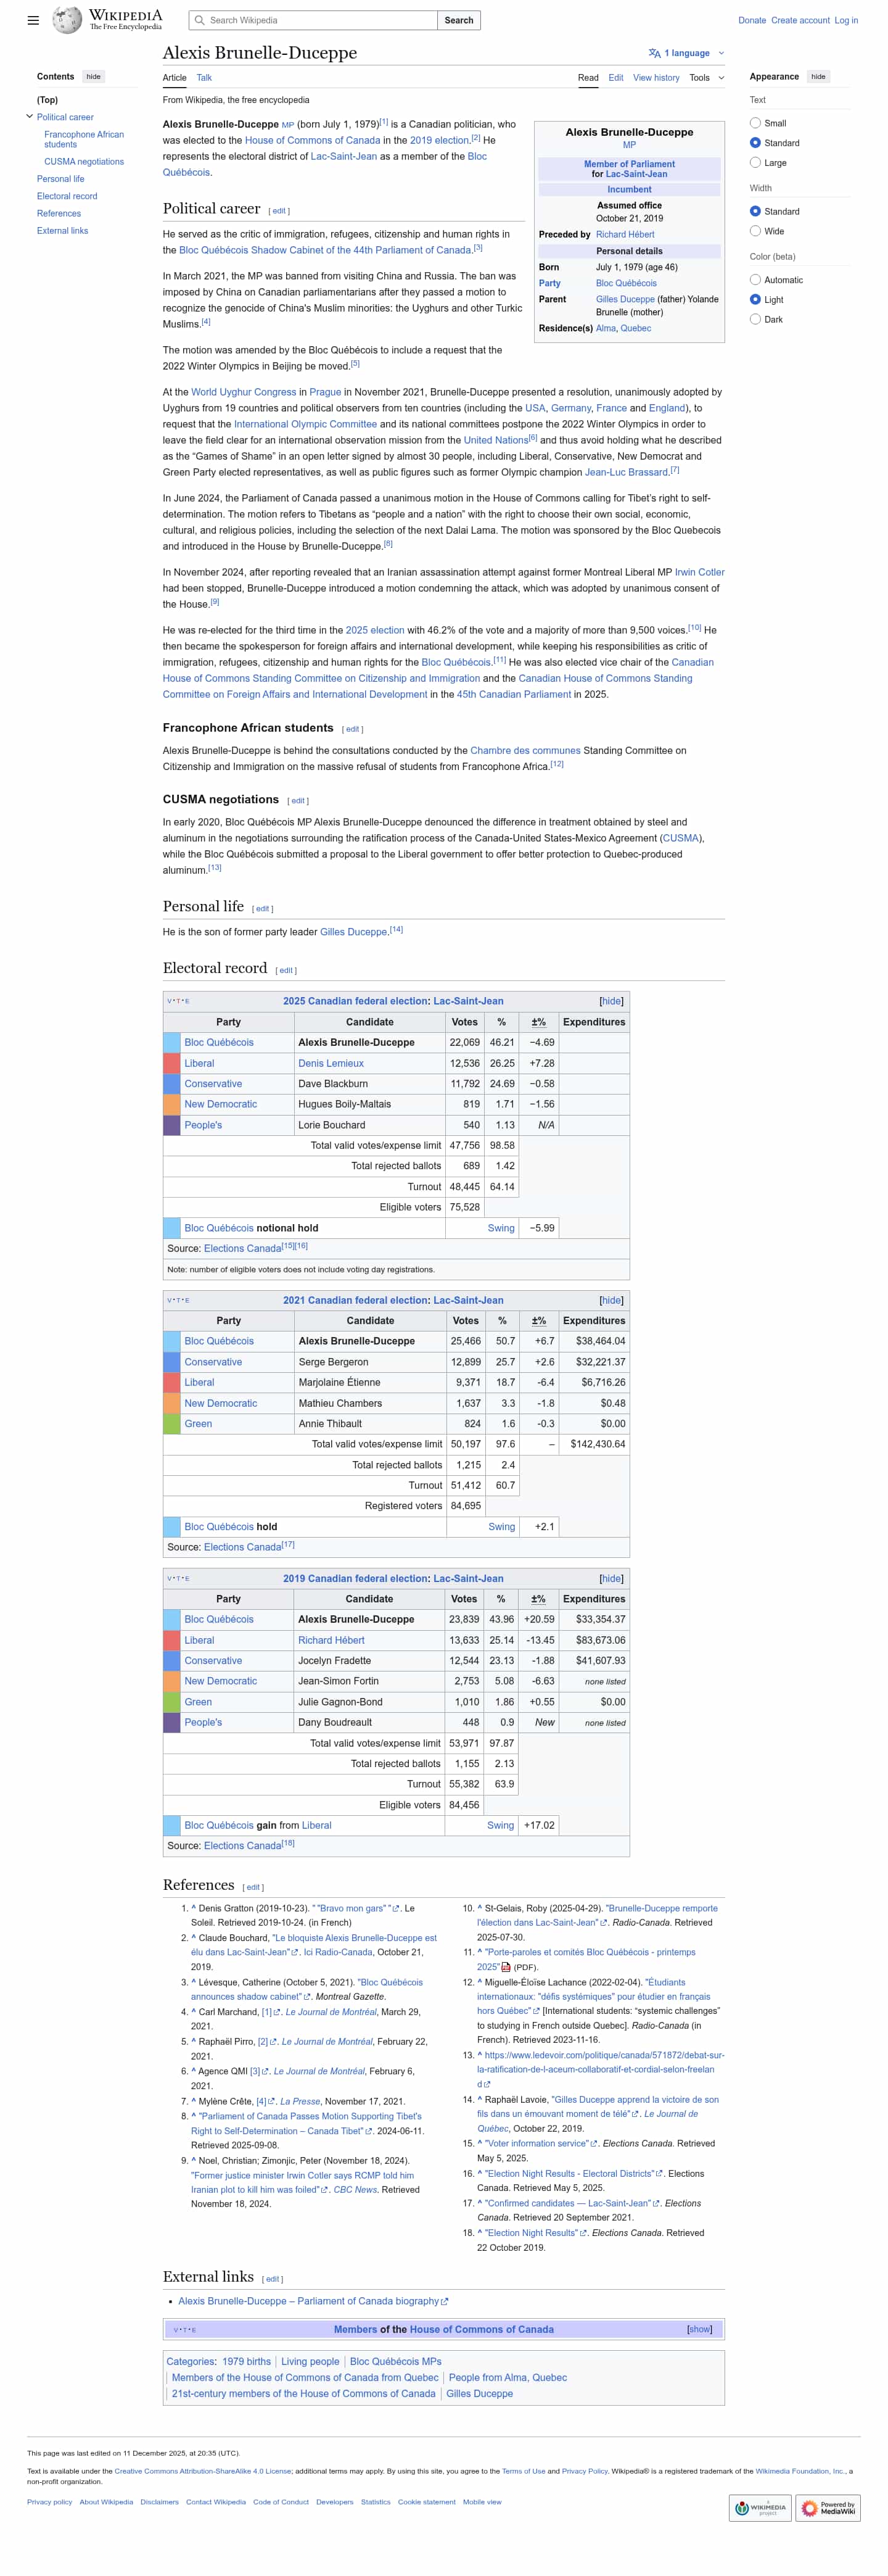888x2576 pixels.
Task: Select Dark color mode
Action: coord(755,320)
